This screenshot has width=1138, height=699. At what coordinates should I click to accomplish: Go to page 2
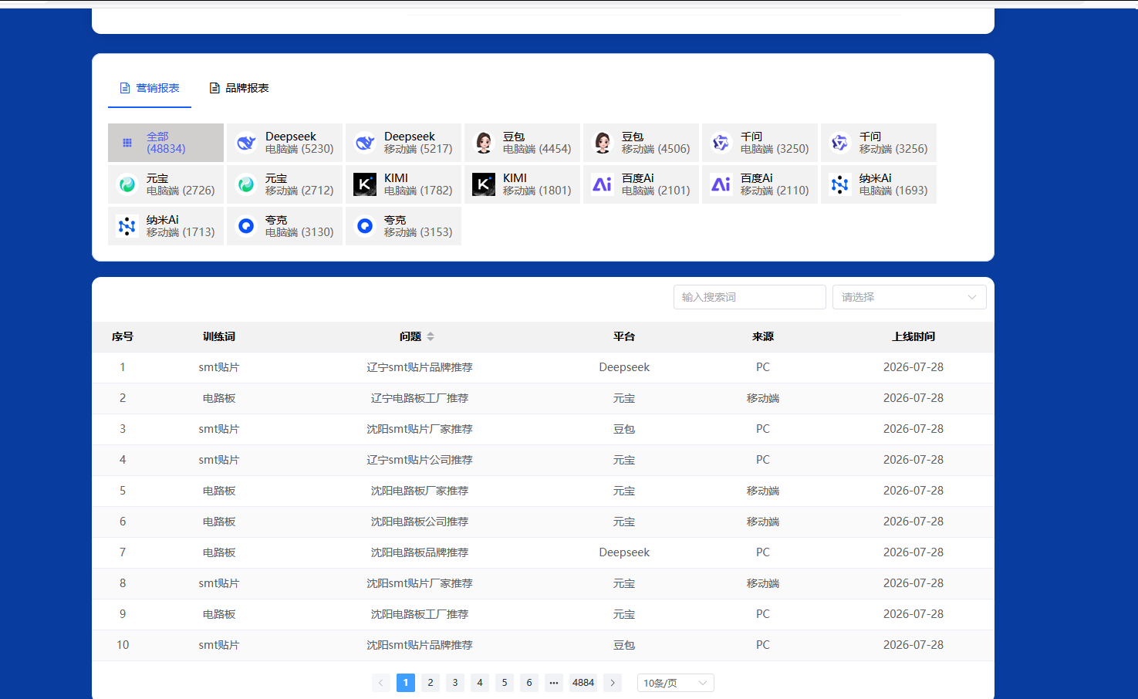click(x=431, y=683)
